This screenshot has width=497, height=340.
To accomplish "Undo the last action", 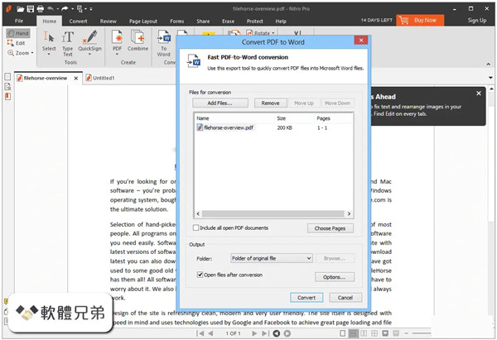I will click(x=51, y=9).
